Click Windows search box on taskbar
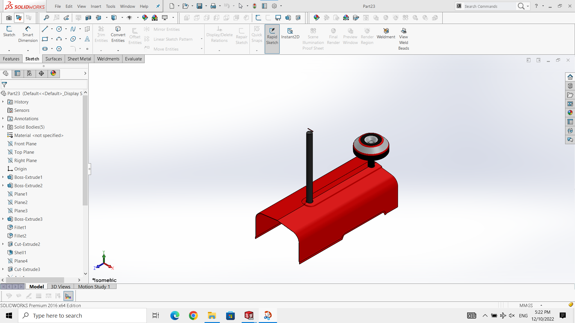Viewport: 575px width, 323px height. point(82,316)
